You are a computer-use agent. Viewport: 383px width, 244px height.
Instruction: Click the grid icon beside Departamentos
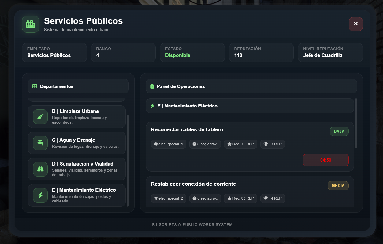[x=35, y=86]
